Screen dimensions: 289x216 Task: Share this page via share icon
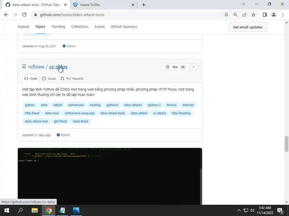tap(244, 15)
